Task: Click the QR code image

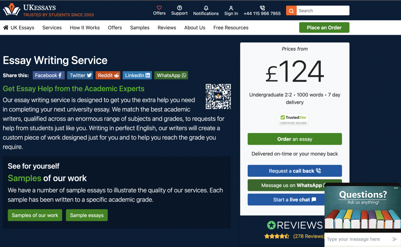Action: pos(218,97)
